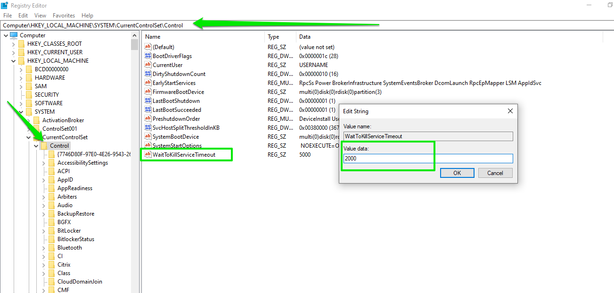
Task: Click the USERNAME data value
Action: pos(313,65)
